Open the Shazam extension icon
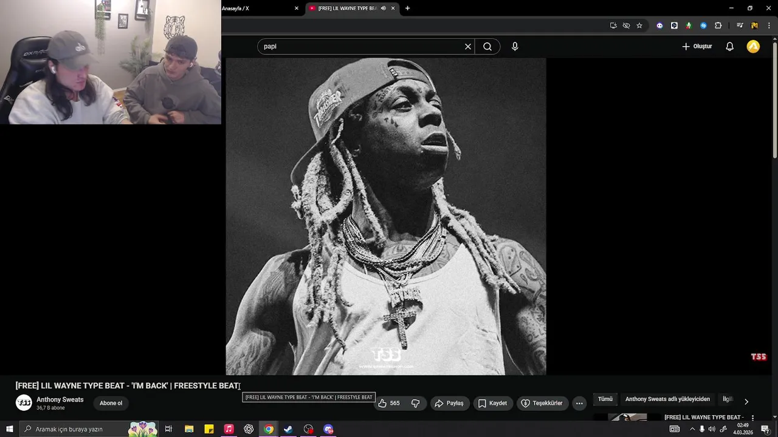 click(x=703, y=25)
